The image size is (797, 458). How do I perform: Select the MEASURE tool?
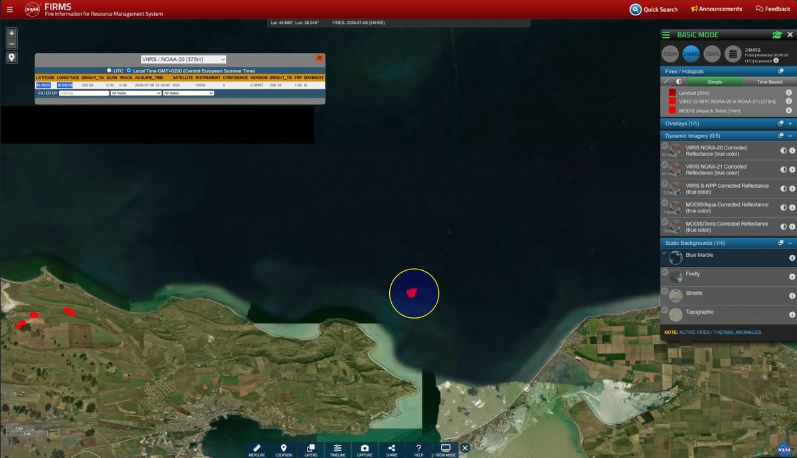pos(257,450)
